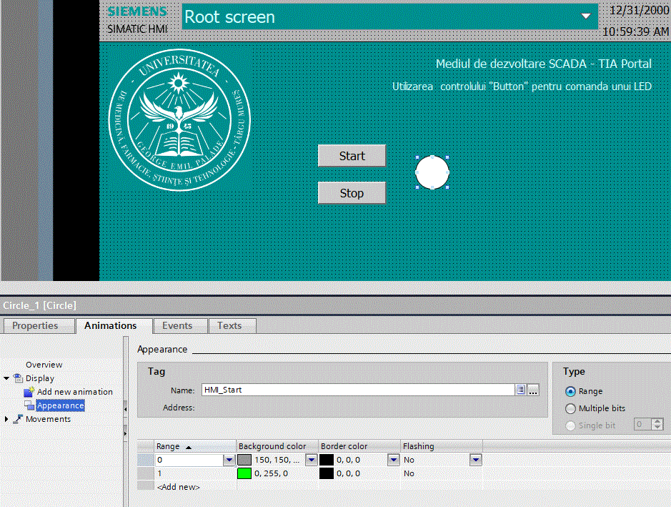Image resolution: width=671 pixels, height=507 pixels.
Task: Open Background color dropdown for range 0
Action: point(311,460)
